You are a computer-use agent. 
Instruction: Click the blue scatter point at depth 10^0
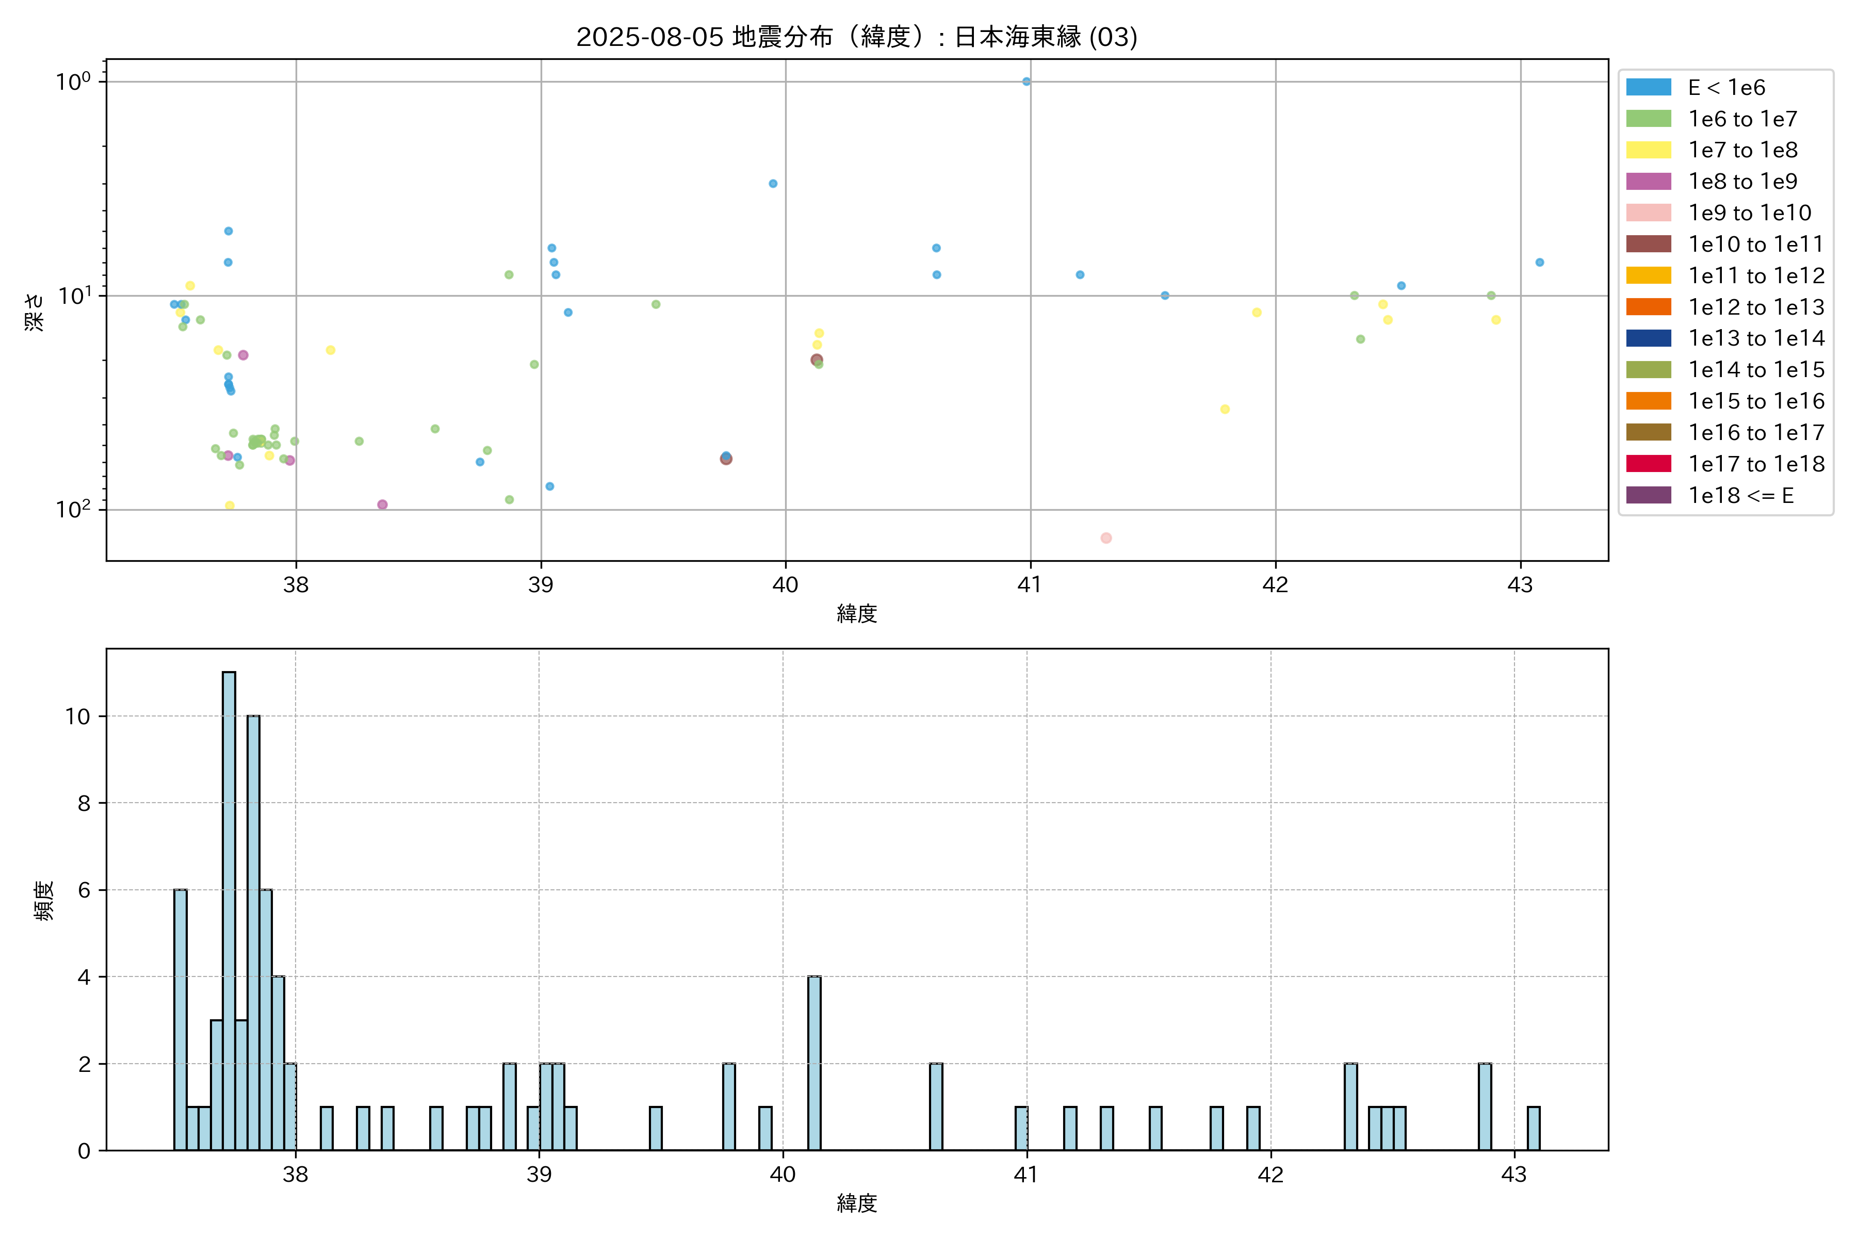click(x=1025, y=82)
